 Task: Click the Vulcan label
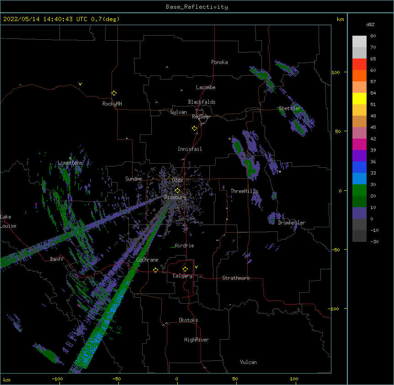click(x=248, y=362)
